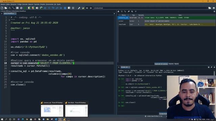Screen dimensions: 216x121
Task: Refresh variables icon in Variable Explorer
Action: coord(136,11)
